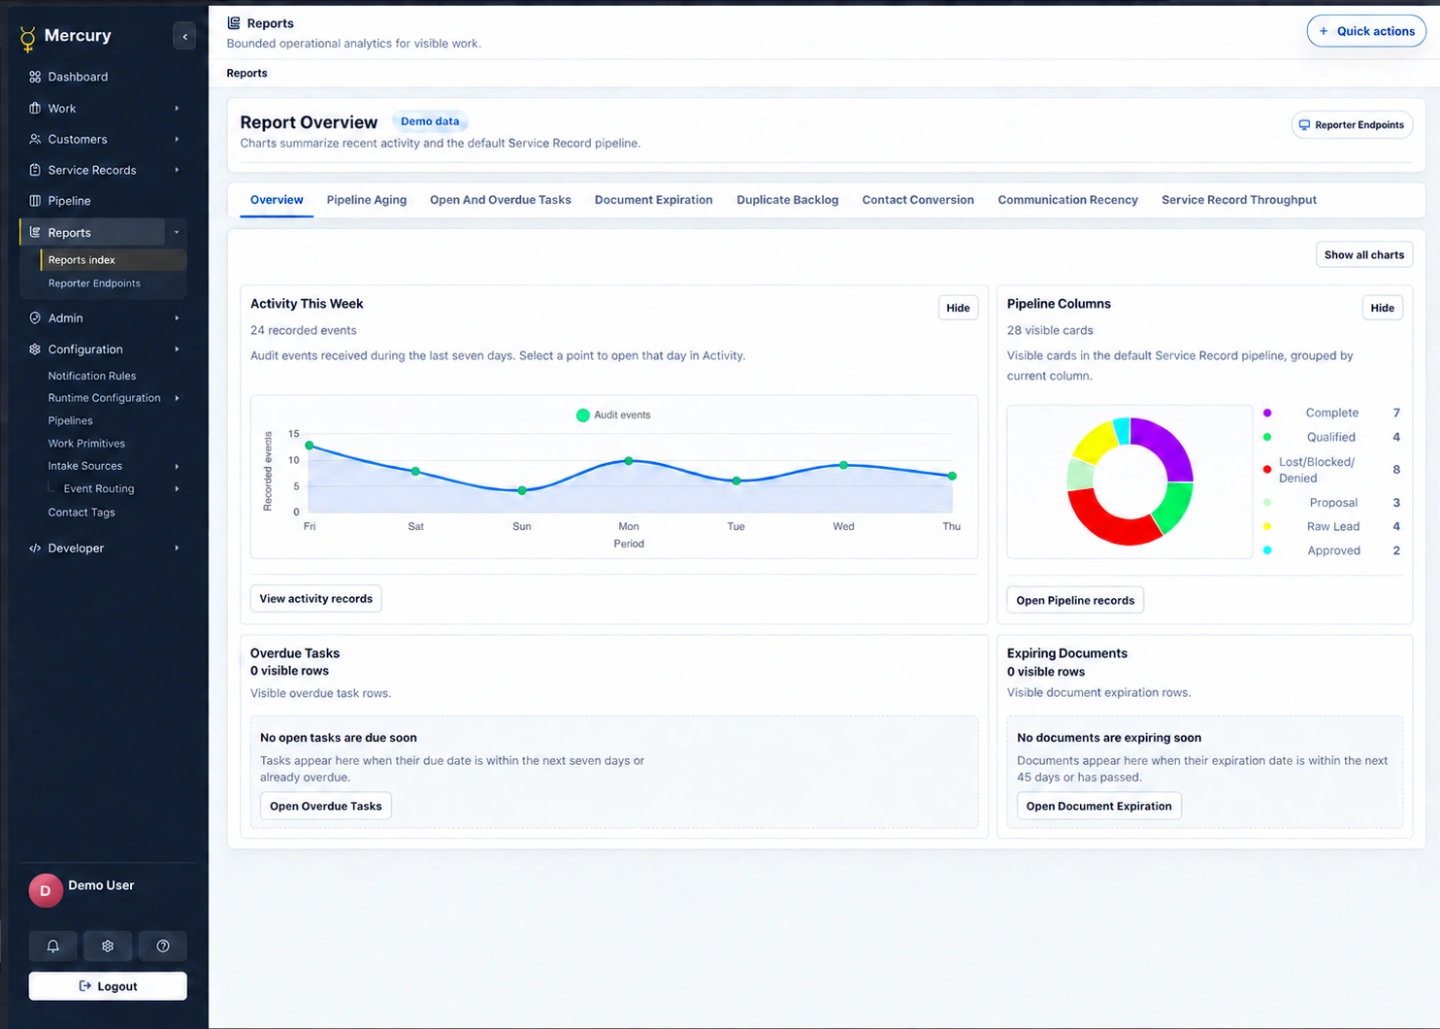Viewport: 1440px width, 1029px height.
Task: Select the Friday data point on chart
Action: click(x=310, y=446)
